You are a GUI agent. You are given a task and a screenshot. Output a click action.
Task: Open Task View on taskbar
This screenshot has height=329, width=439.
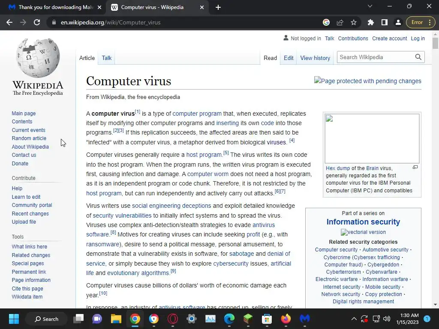tap(78, 319)
